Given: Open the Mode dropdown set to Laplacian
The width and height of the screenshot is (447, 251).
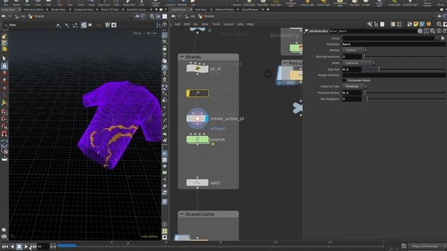Looking at the screenshot, I should click(x=358, y=63).
